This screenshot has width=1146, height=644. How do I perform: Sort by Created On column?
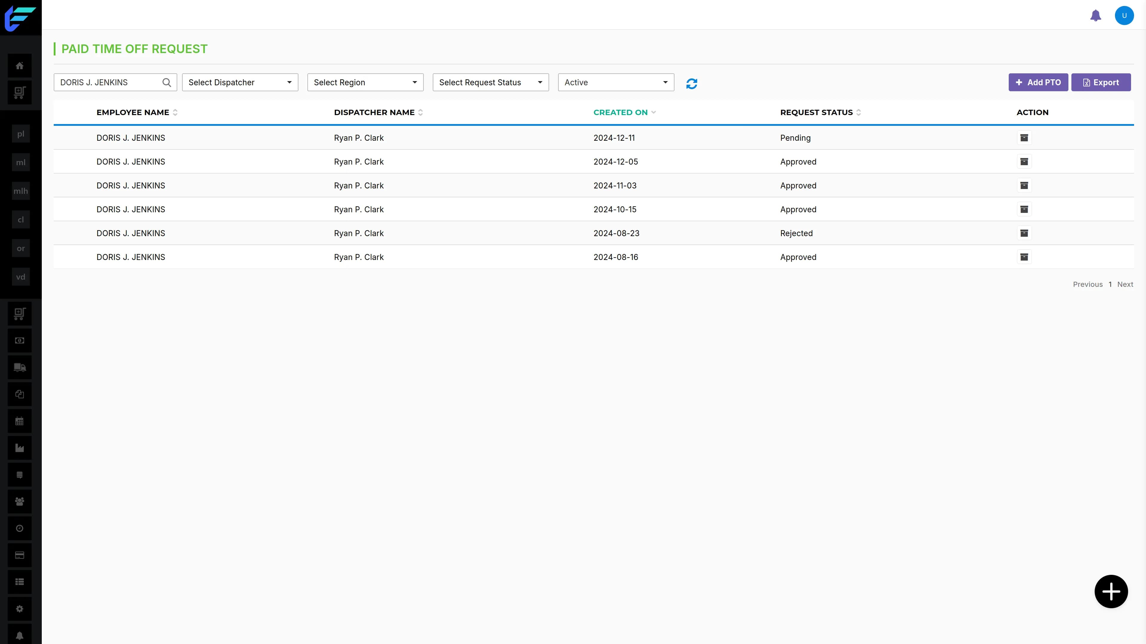pos(625,112)
